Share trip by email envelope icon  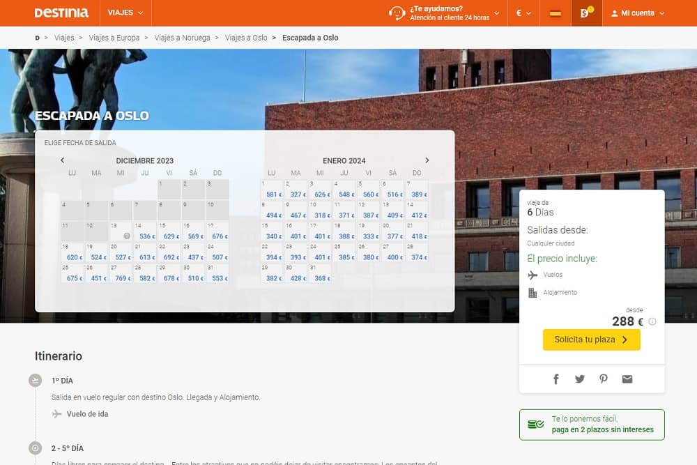point(627,379)
